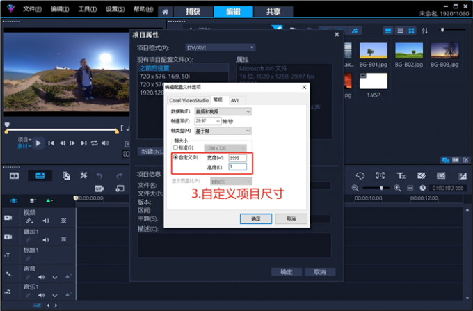
Task: Play the preview
Action: click(38, 143)
